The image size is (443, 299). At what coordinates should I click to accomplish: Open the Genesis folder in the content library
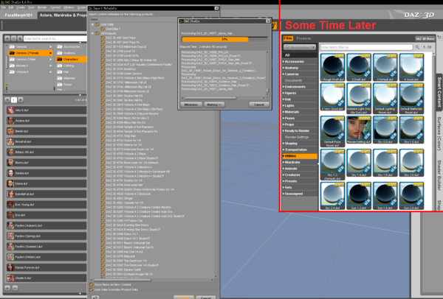(x=30, y=47)
